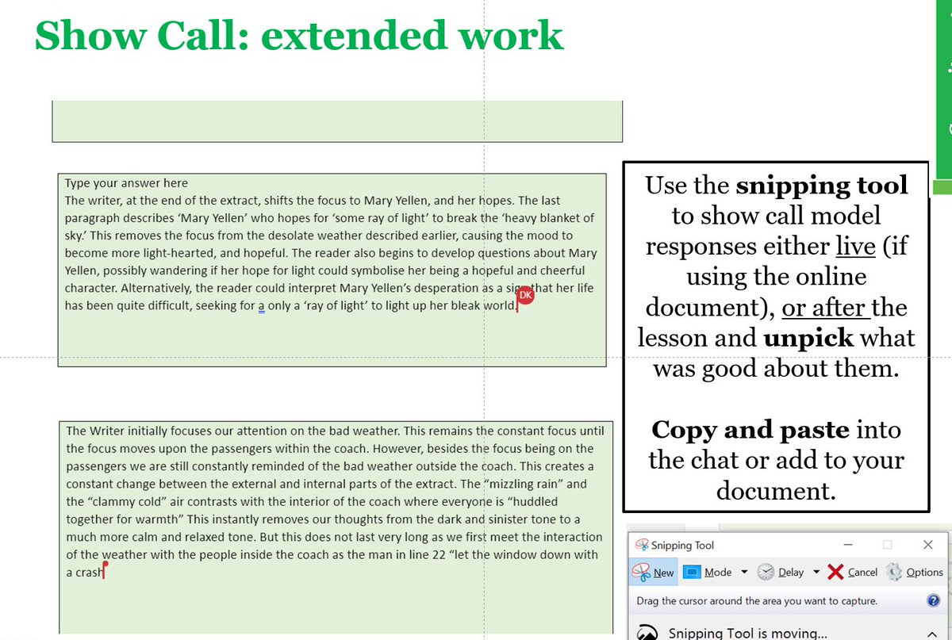Viewport: 952px width, 640px height.
Task: Click 'Drag the cursor around the area' hint text
Action: [x=757, y=601]
